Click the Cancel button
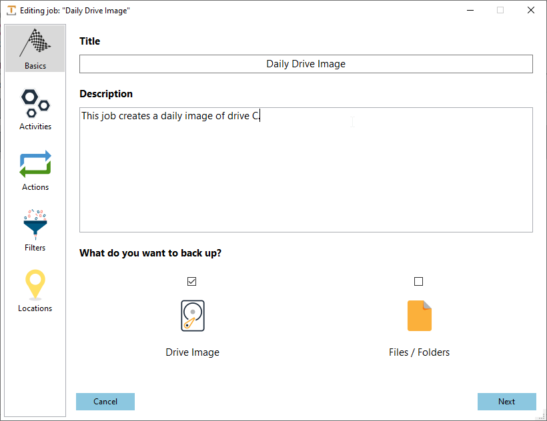547x421 pixels. [x=105, y=402]
